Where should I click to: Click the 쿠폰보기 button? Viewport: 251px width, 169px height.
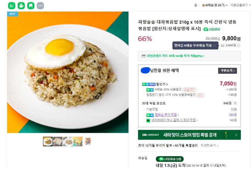[227, 71]
